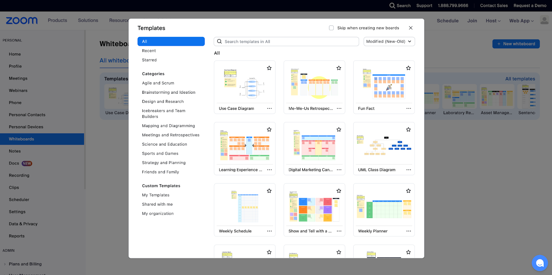This screenshot has width=552, height=275.
Task: Open more options for Weekly Planner
Action: click(409, 231)
